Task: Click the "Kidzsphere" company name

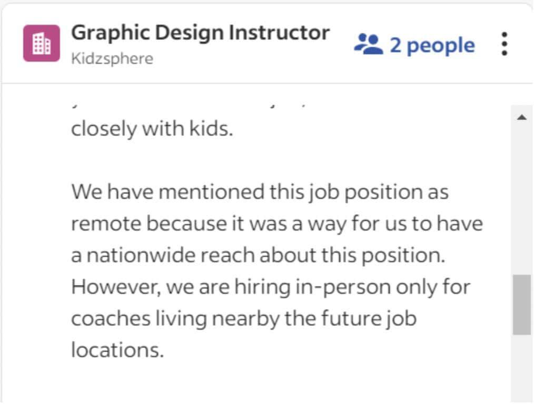Action: click(x=112, y=58)
